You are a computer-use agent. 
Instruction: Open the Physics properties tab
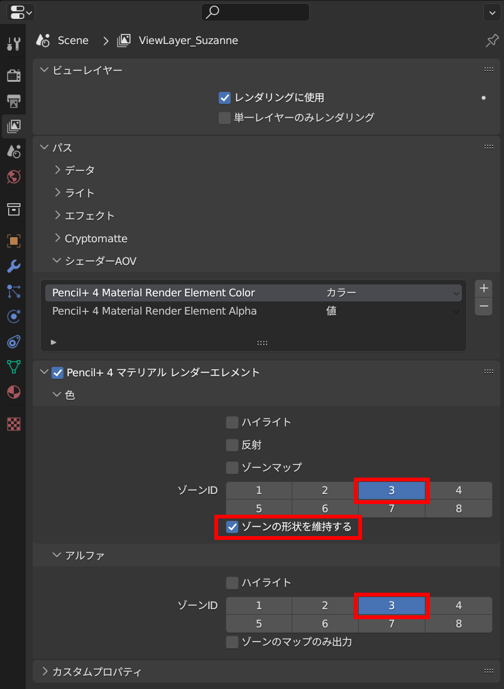(14, 316)
